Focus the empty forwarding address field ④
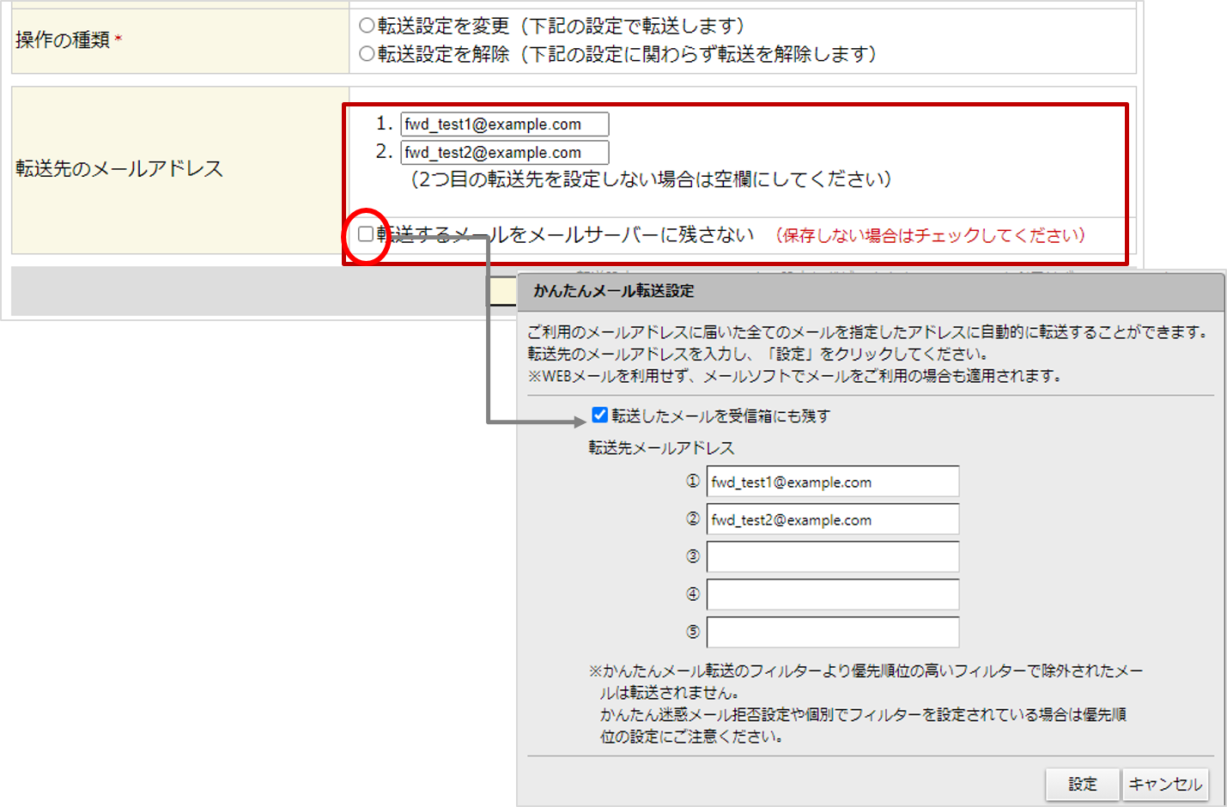Image resolution: width=1227 pixels, height=807 pixels. click(x=832, y=594)
